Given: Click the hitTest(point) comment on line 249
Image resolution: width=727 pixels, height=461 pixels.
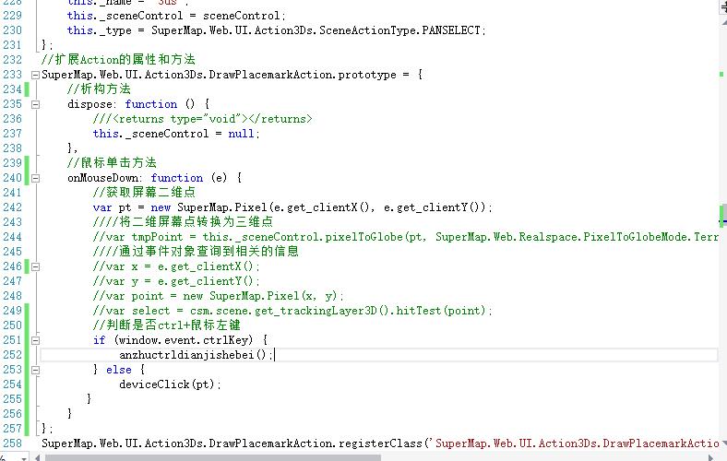Looking at the screenshot, I should coord(292,311).
